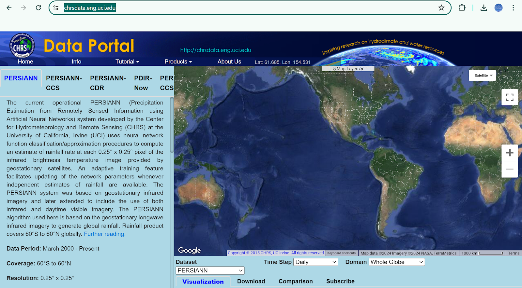The image size is (522, 288).
Task: Select the PERSIANN tab
Action: 21,78
